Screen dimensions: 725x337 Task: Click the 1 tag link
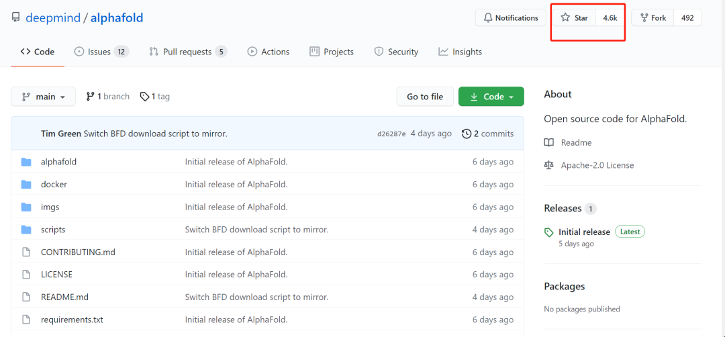tap(155, 97)
